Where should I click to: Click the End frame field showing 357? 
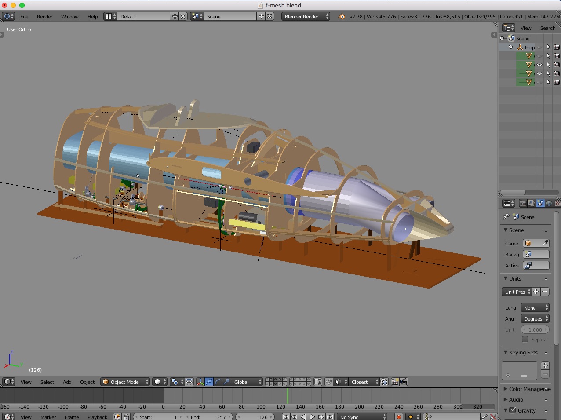click(x=208, y=417)
